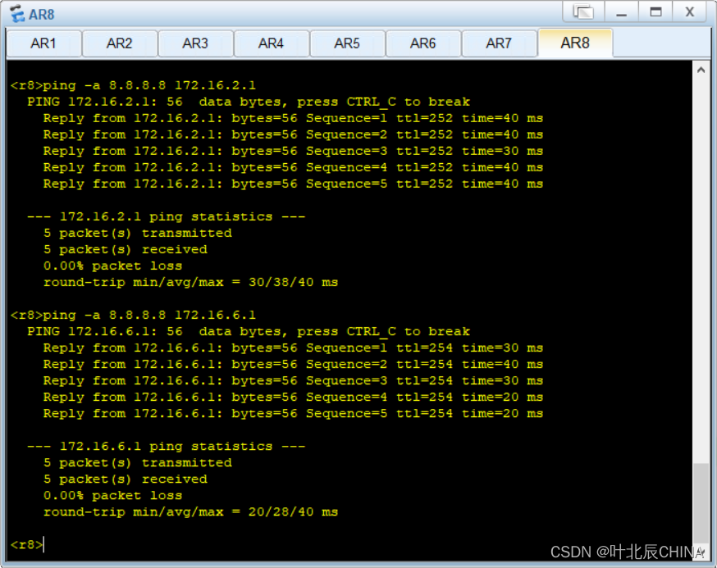Click the 172.16.2.1 reply with Sequence=5
Image resolution: width=717 pixels, height=568 pixels.
pyautogui.click(x=293, y=184)
